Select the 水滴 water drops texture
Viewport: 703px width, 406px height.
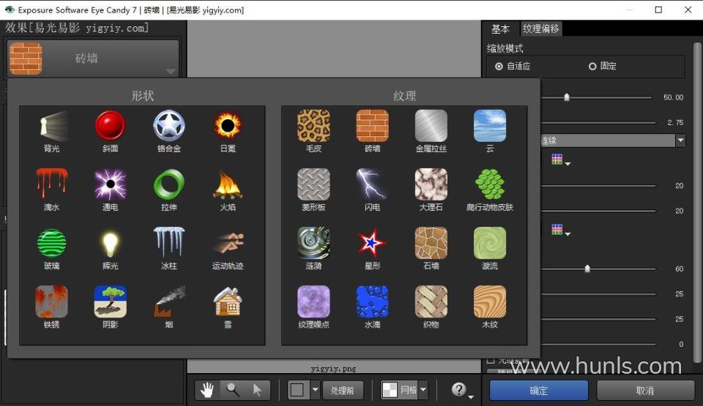pos(372,302)
